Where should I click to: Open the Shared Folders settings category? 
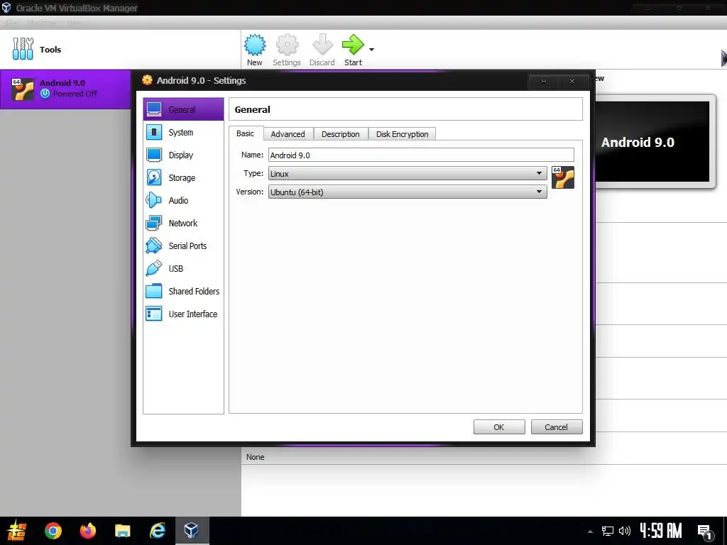click(183, 291)
